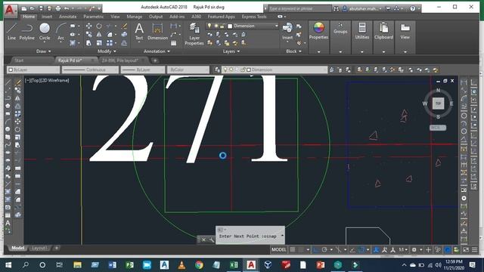The image size is (484, 272).
Task: Toggle Clean Screen icon in status bar
Action: coord(466,249)
